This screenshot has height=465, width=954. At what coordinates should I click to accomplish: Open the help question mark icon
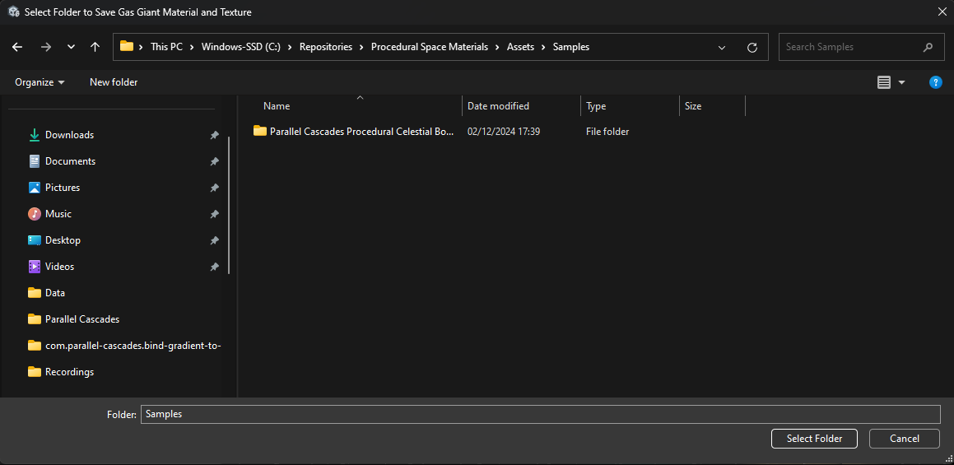[935, 82]
